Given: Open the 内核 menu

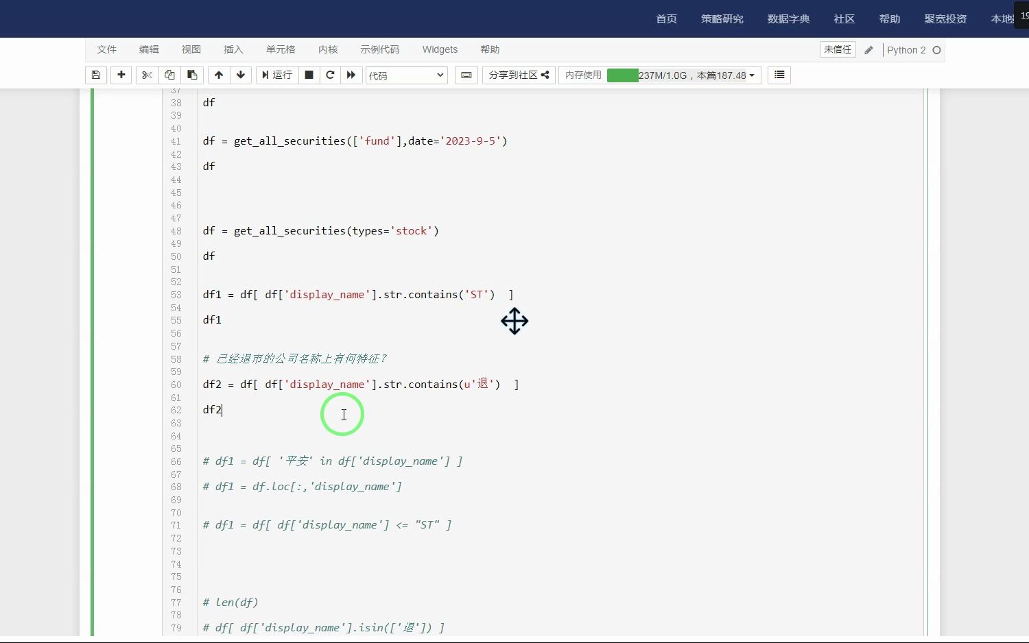Looking at the screenshot, I should (328, 49).
